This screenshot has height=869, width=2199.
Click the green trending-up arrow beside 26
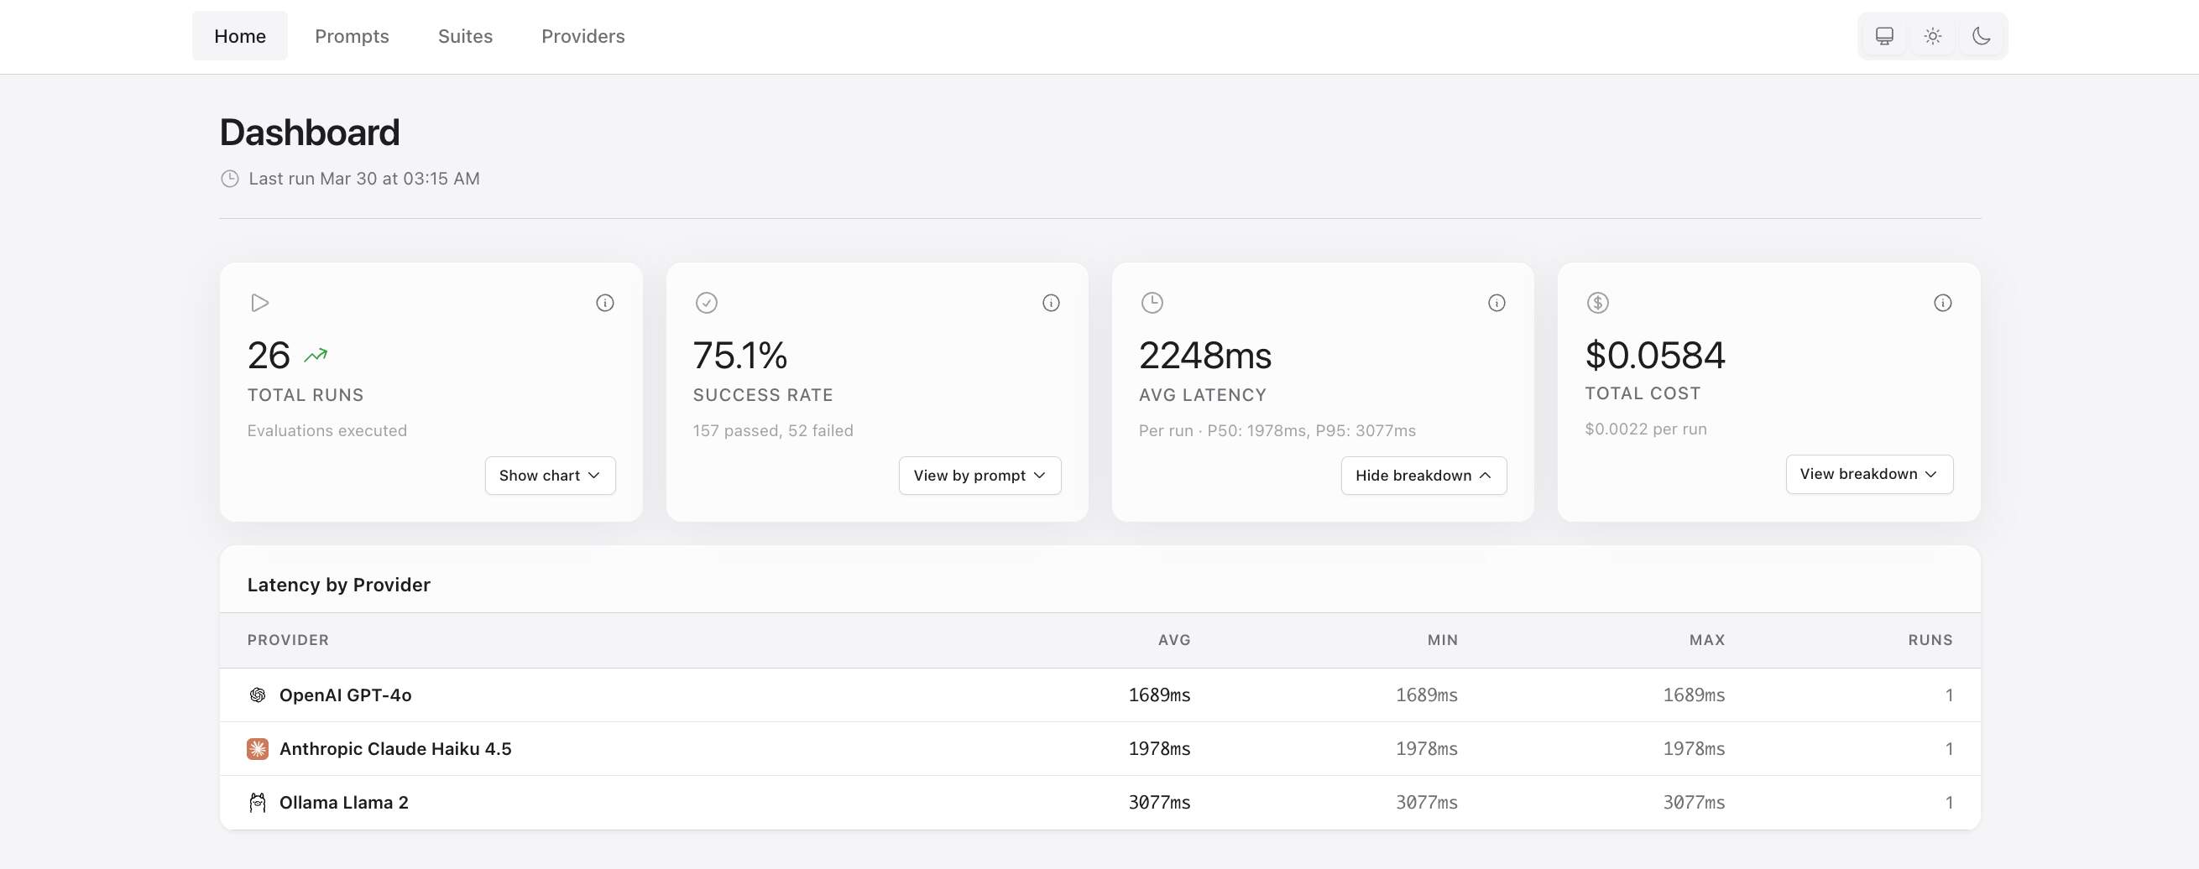[x=316, y=356]
